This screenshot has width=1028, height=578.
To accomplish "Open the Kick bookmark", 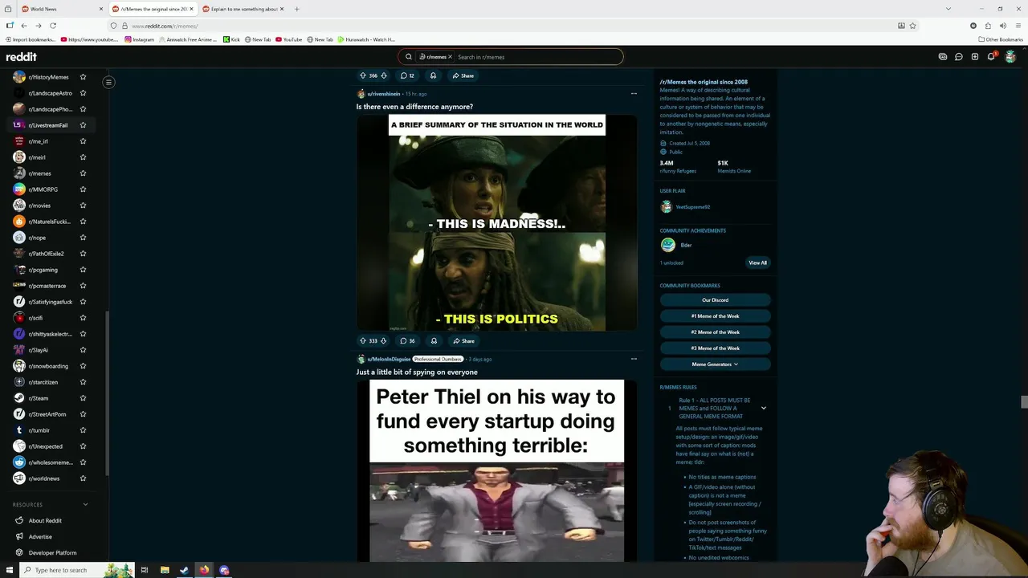I will click(232, 39).
